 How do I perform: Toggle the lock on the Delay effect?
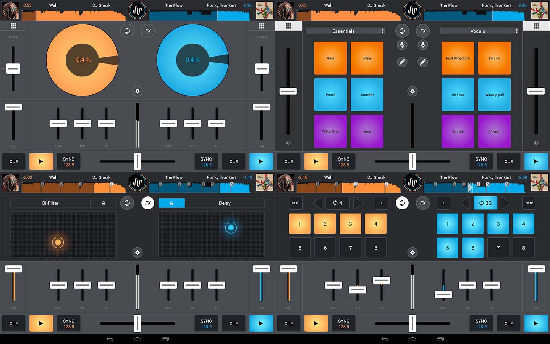[171, 203]
